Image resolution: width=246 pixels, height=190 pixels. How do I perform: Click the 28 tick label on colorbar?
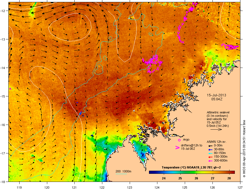click(x=229, y=178)
